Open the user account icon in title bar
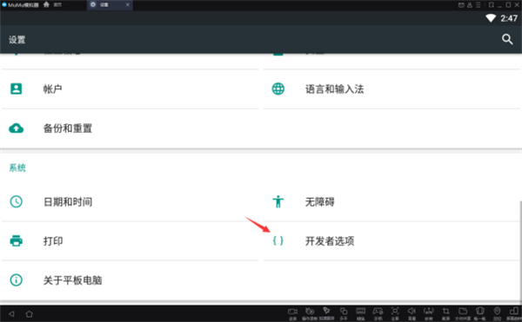The height and width of the screenshot is (322, 522). point(470,4)
